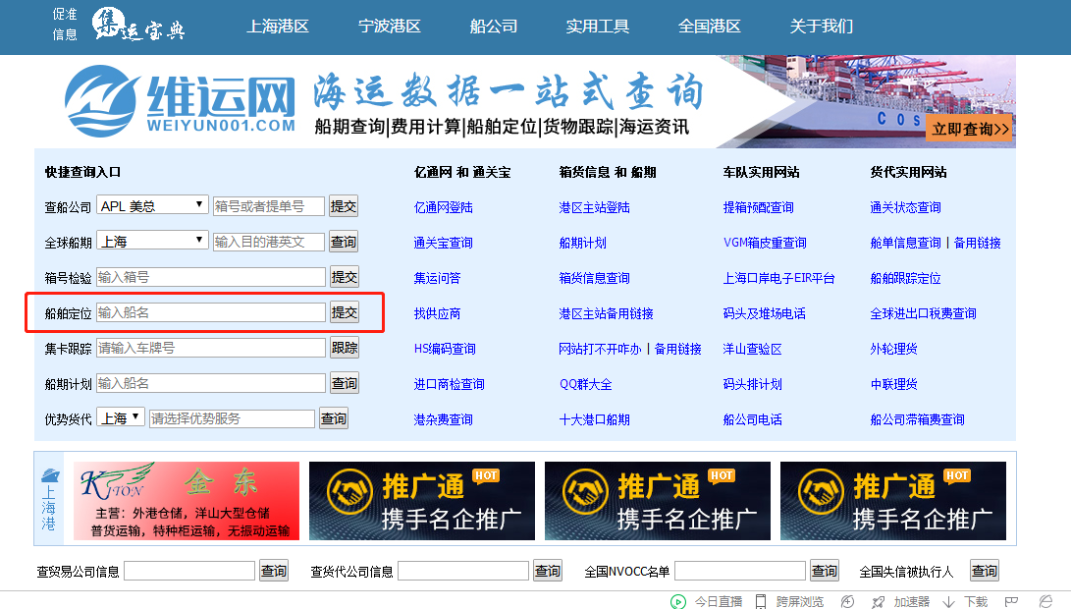
Task: Open the 港区主站登陆 link
Action: pyautogui.click(x=594, y=207)
